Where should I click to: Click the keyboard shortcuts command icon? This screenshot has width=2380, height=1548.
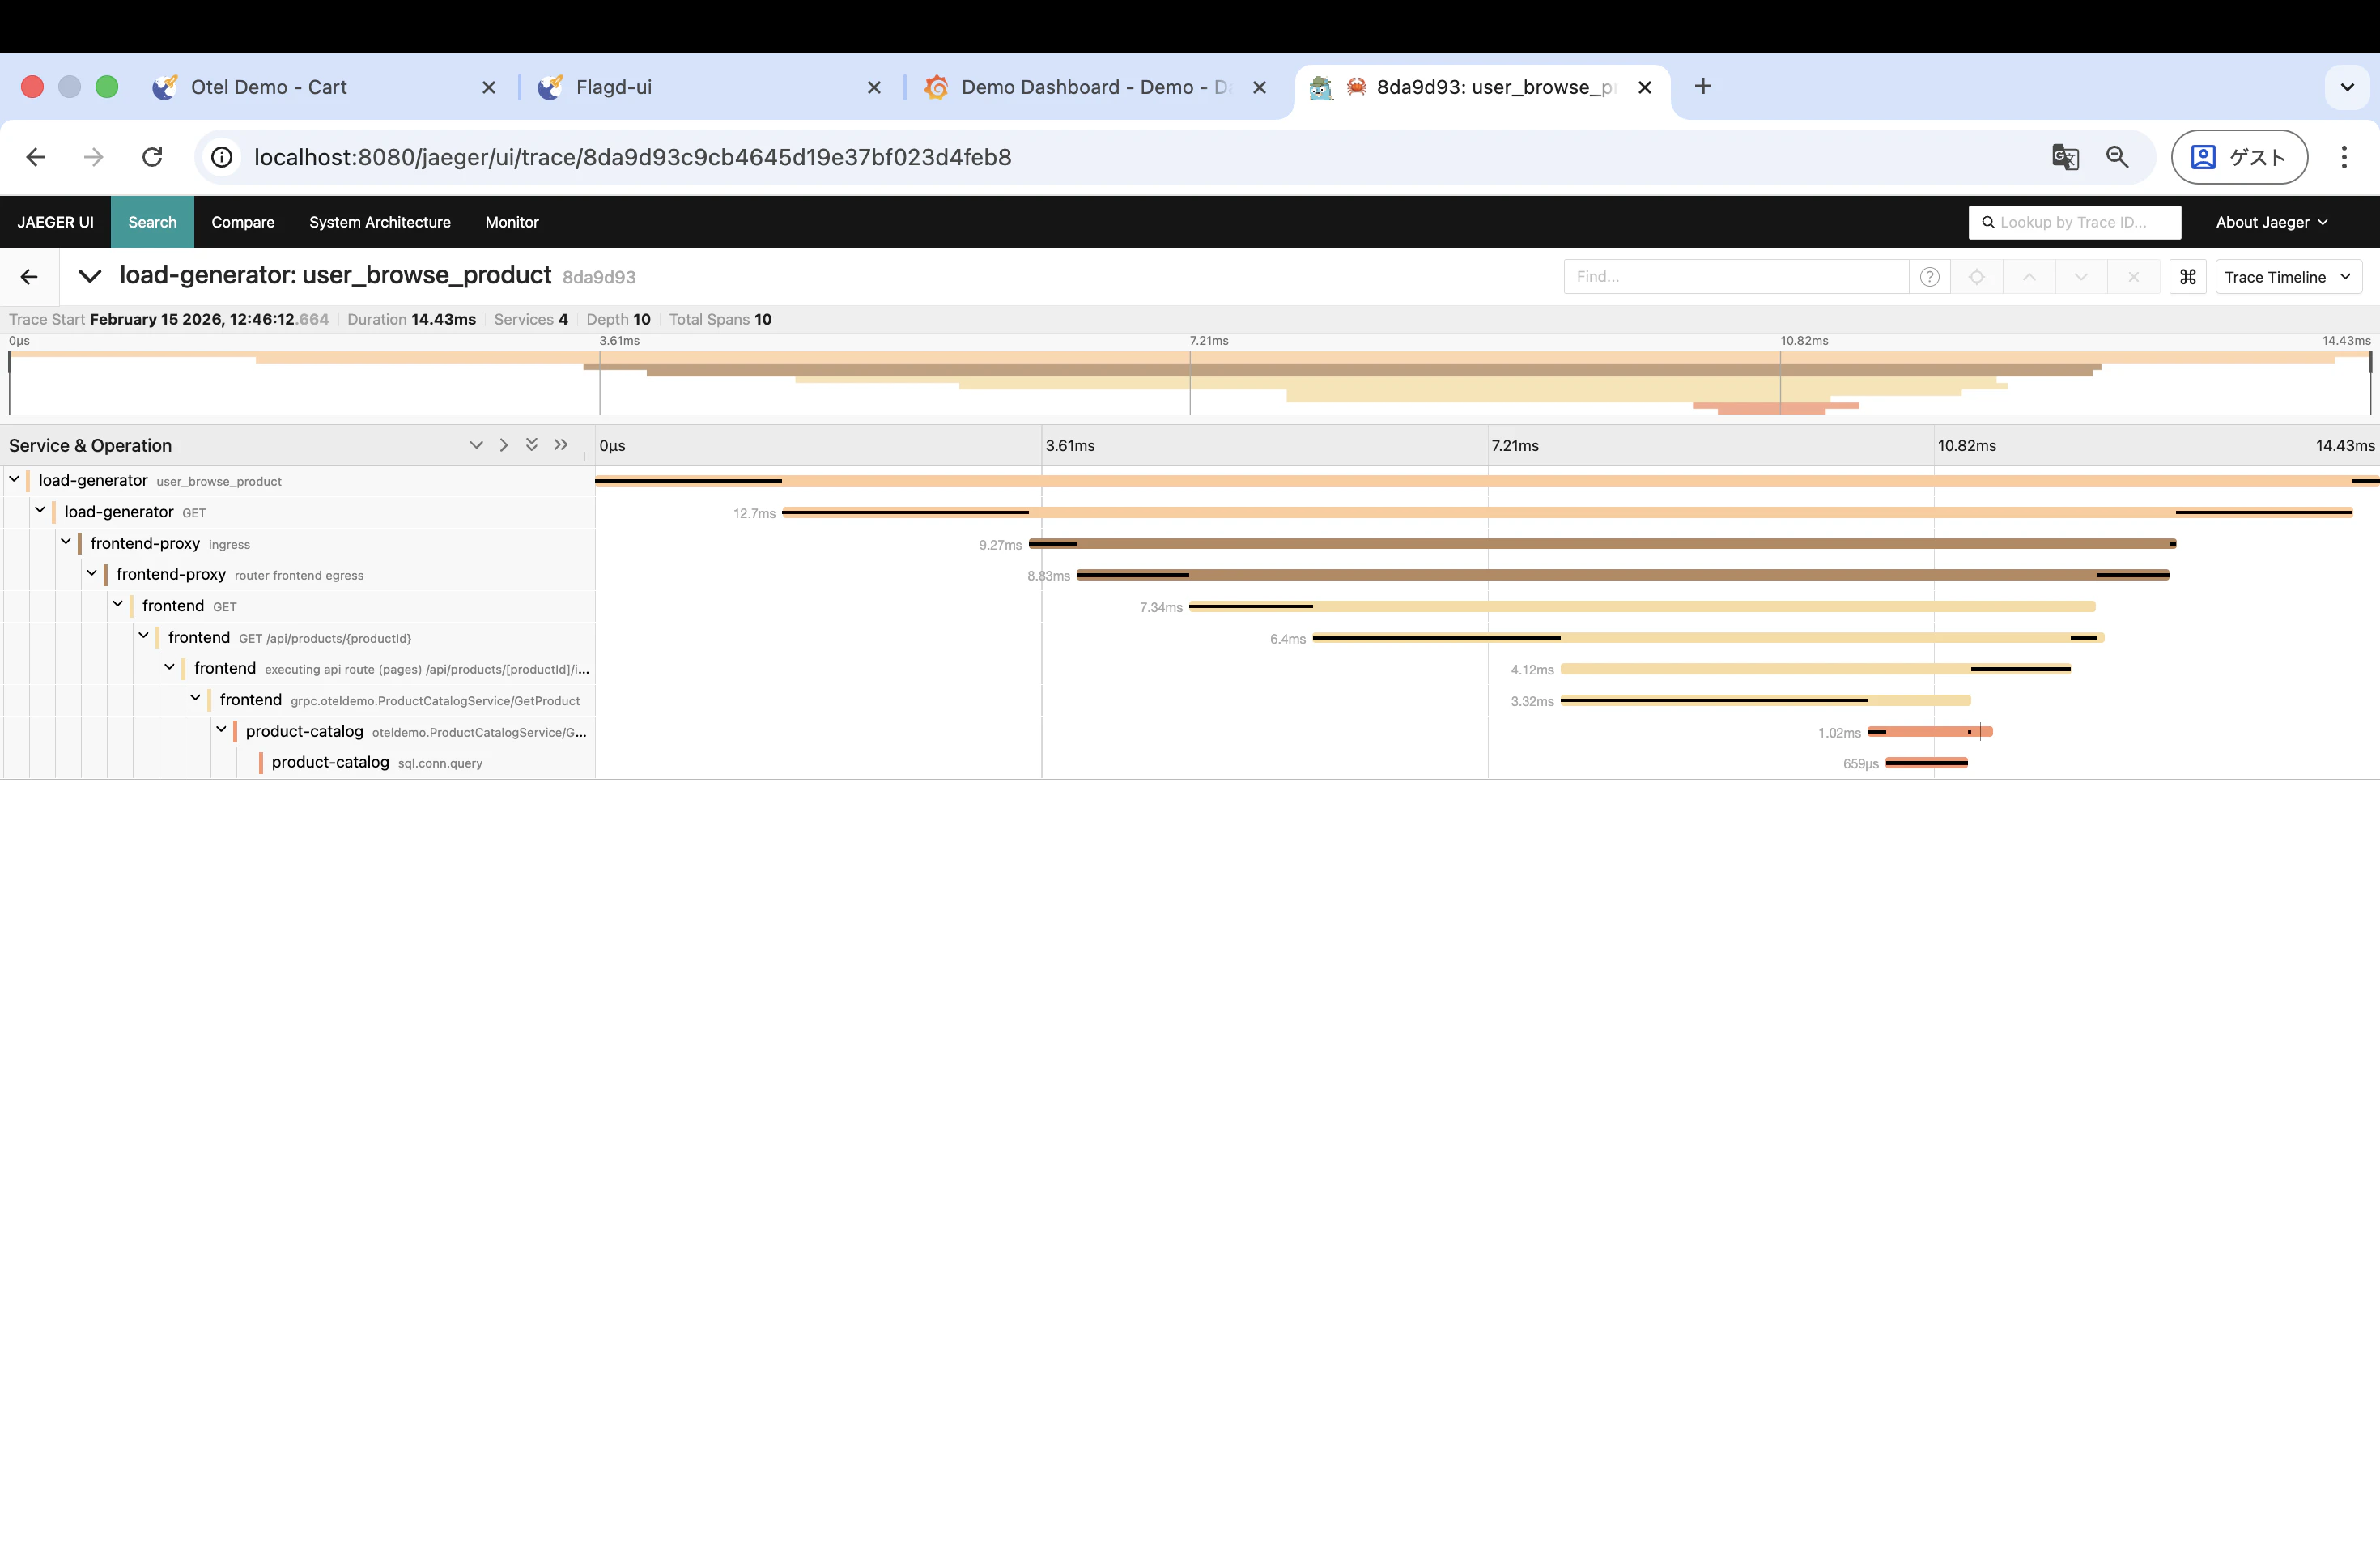pyautogui.click(x=2187, y=277)
